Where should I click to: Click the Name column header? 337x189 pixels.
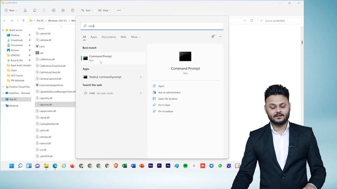tap(41, 28)
